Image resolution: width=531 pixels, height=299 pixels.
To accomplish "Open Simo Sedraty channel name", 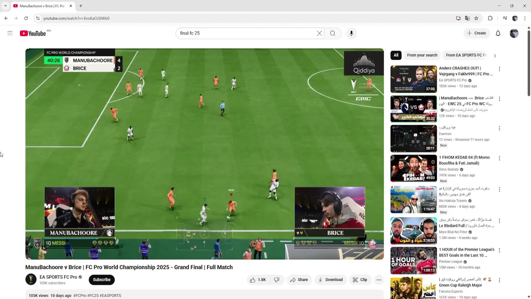I will (449, 169).
